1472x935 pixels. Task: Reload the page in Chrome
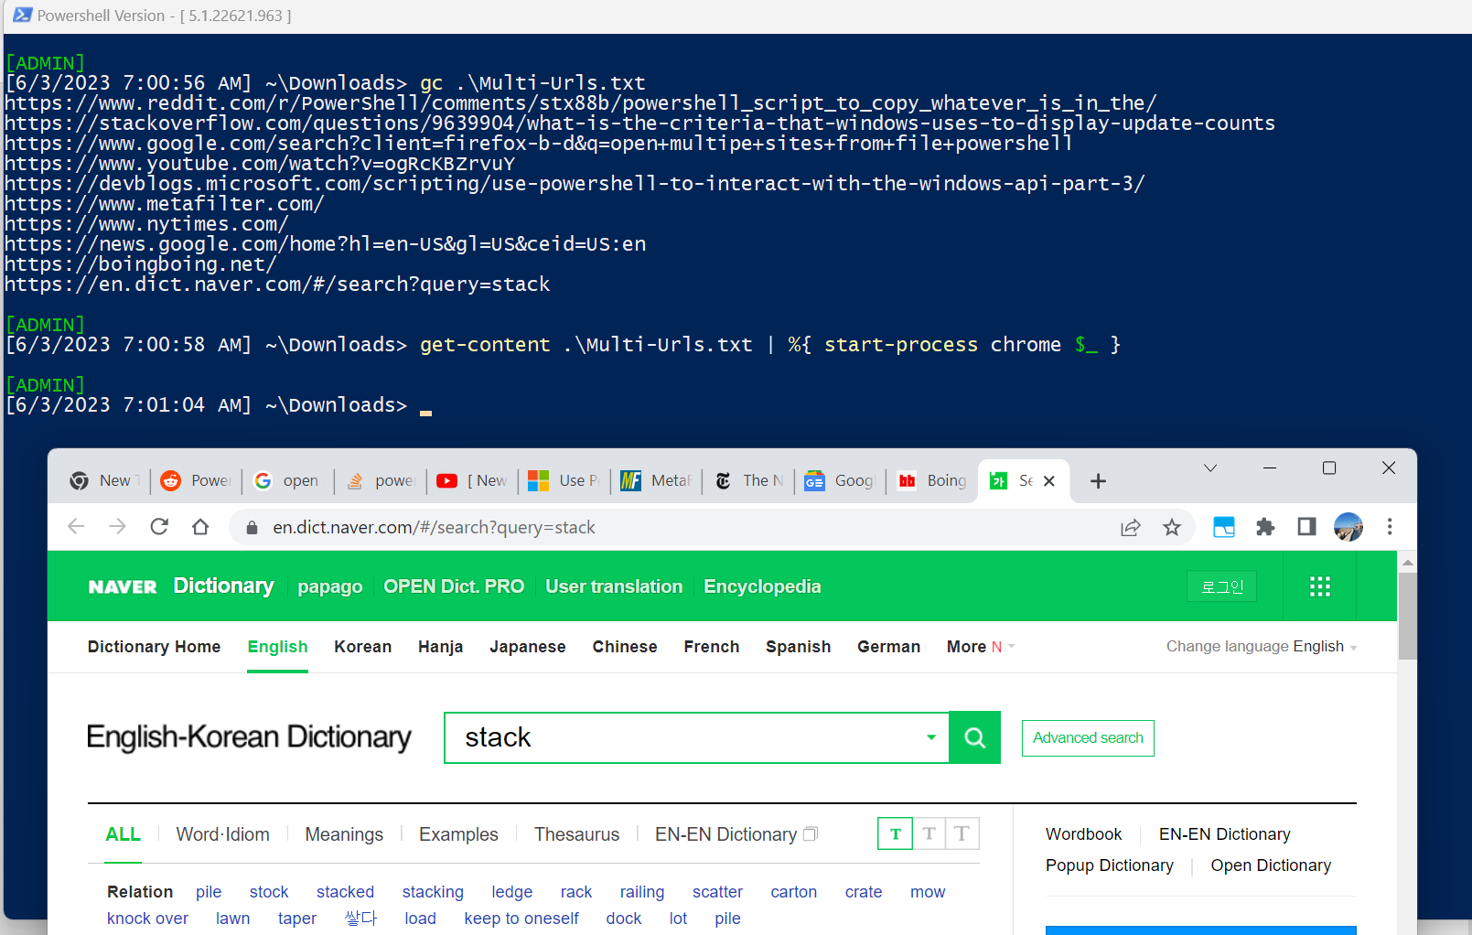tap(159, 526)
